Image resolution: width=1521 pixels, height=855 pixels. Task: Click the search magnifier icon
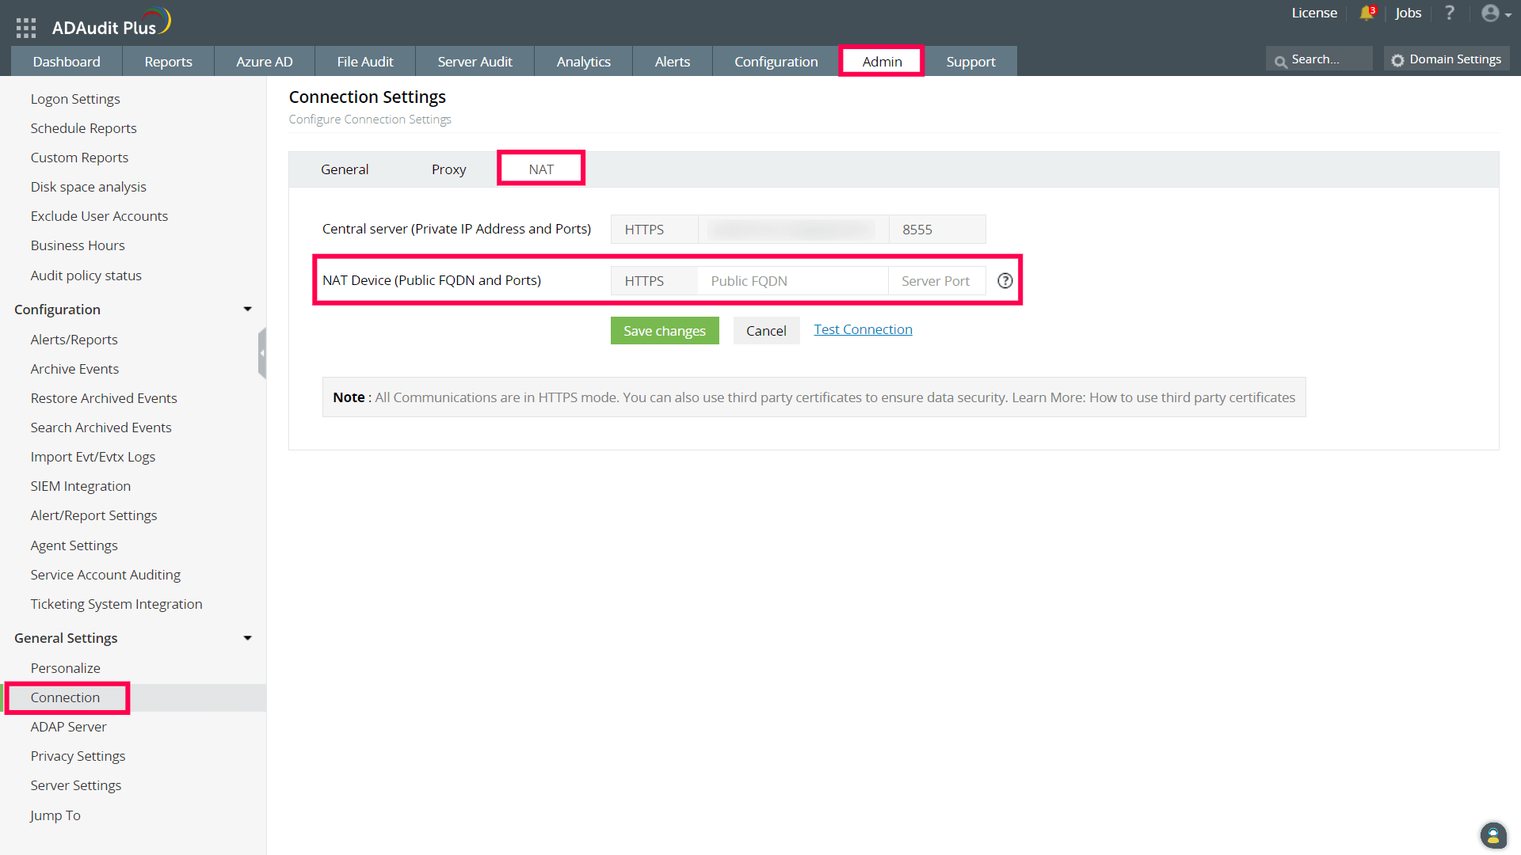click(x=1279, y=59)
